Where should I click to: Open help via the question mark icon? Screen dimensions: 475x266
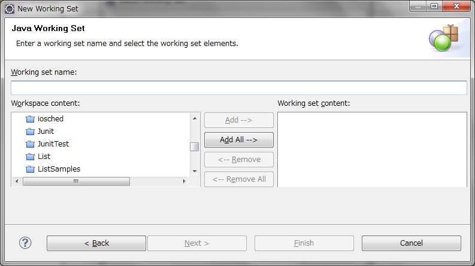(x=25, y=243)
